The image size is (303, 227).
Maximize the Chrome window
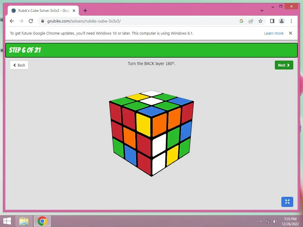click(281, 7)
